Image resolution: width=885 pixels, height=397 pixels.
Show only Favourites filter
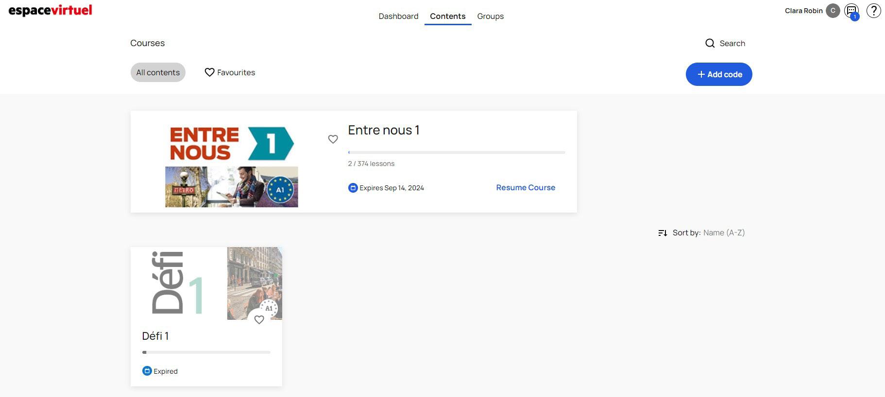[230, 72]
